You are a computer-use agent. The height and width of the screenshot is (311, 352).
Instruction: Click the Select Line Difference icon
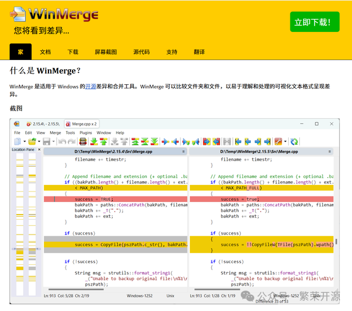83,141
